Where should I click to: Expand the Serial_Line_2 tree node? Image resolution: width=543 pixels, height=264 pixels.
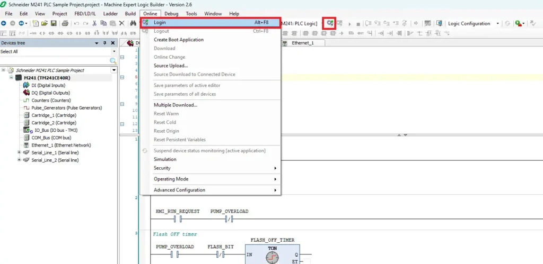point(19,160)
